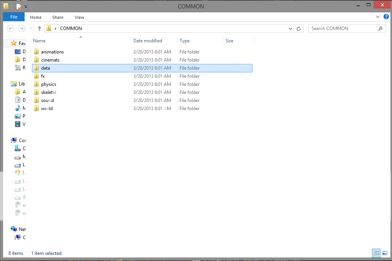
Task: Click Properties icon in quick access toolbar
Action: pyautogui.click(x=18, y=7)
